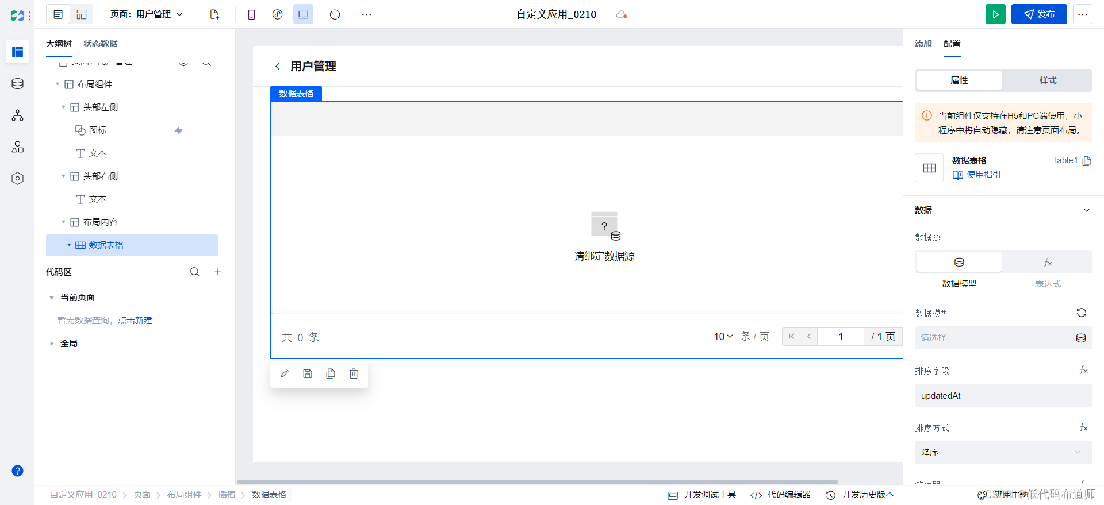Switch to mini program preview
1104x505 pixels.
coord(277,14)
